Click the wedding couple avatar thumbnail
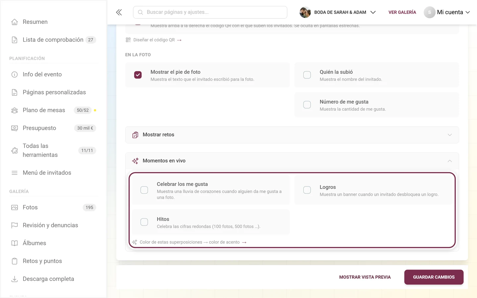 (305, 12)
